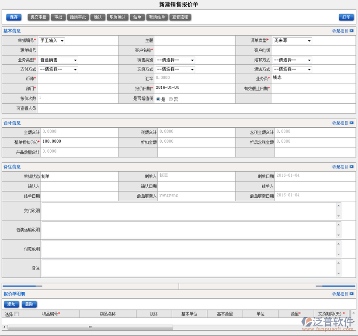
Task: Collapse the 合计信息 section icon
Action: [351, 123]
